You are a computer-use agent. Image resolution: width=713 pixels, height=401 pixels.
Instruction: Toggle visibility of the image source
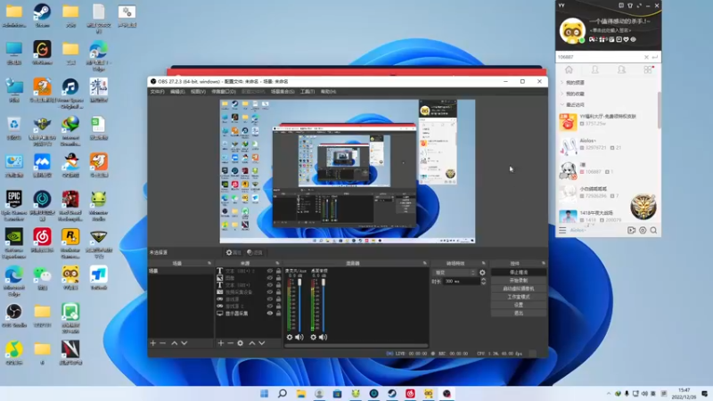point(270,278)
